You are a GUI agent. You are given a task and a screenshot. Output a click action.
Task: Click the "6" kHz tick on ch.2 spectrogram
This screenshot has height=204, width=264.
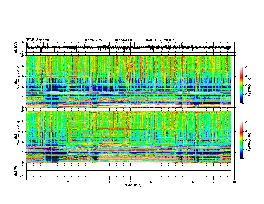point(23,132)
